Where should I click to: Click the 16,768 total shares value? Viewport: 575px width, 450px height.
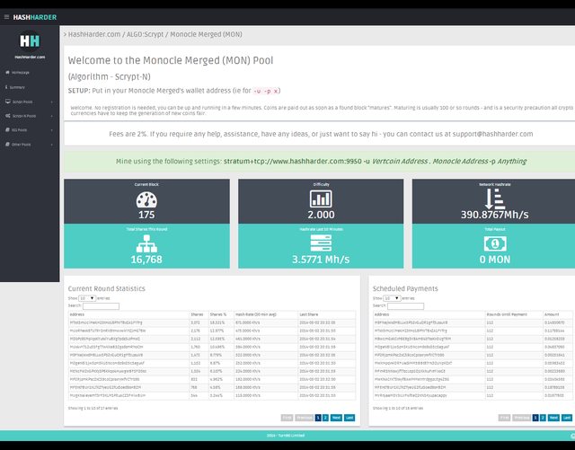[146, 260]
